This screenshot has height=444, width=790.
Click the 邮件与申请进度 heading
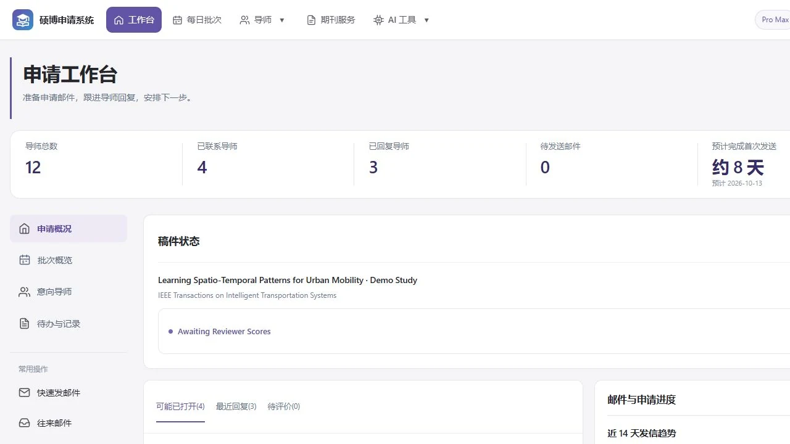pyautogui.click(x=642, y=400)
